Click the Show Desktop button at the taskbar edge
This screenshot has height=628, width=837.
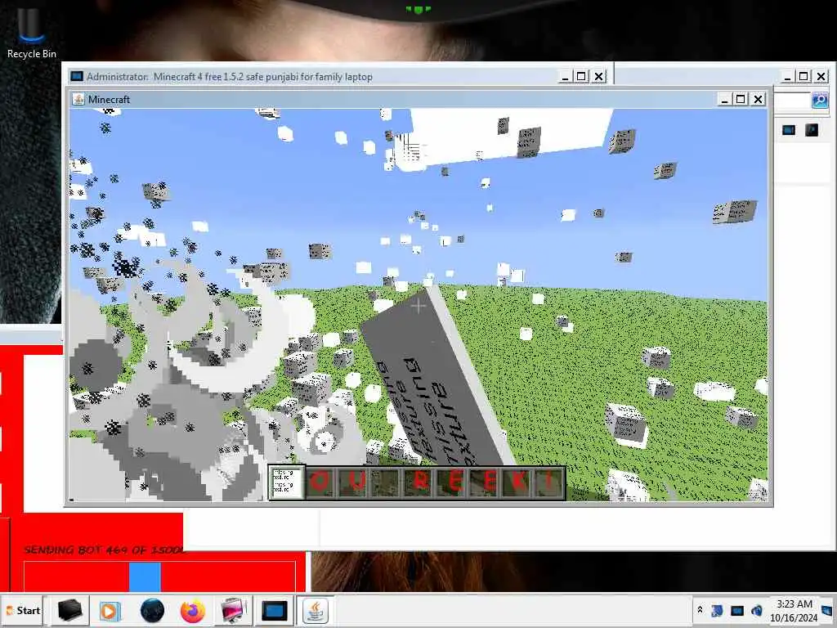[x=828, y=610]
